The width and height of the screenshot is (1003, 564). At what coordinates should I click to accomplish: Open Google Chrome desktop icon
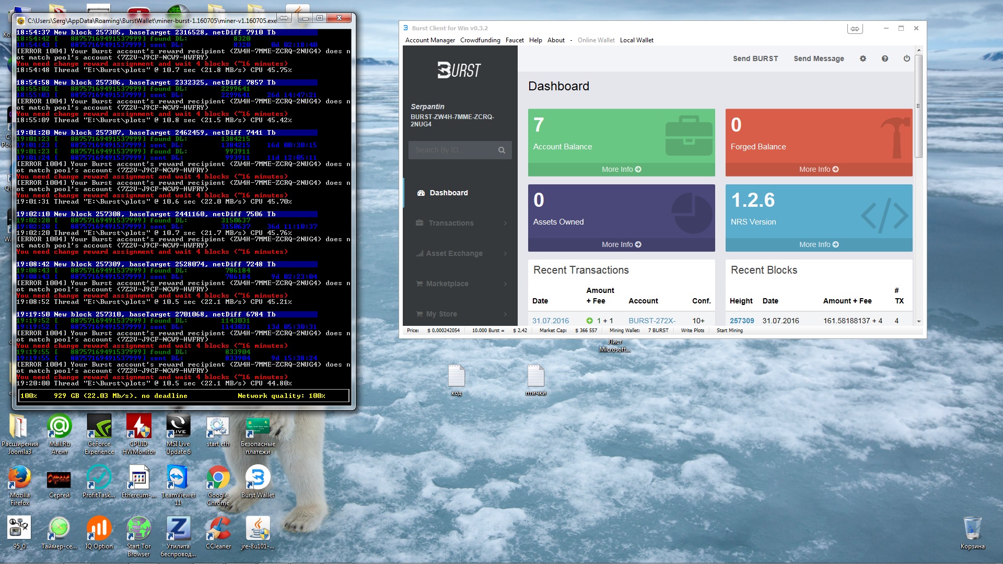(x=218, y=485)
